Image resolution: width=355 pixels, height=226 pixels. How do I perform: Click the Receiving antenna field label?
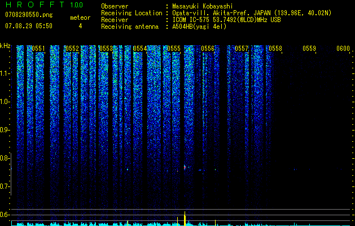pos(130,27)
